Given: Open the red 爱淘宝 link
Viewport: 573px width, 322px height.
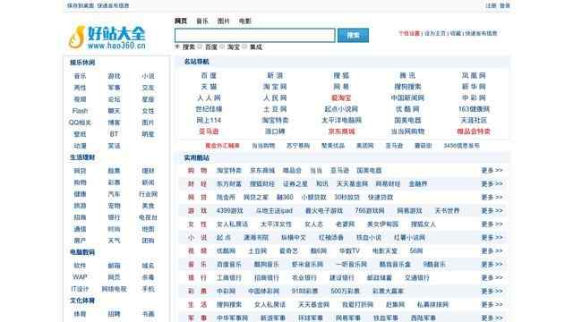Looking at the screenshot, I should point(341,97).
